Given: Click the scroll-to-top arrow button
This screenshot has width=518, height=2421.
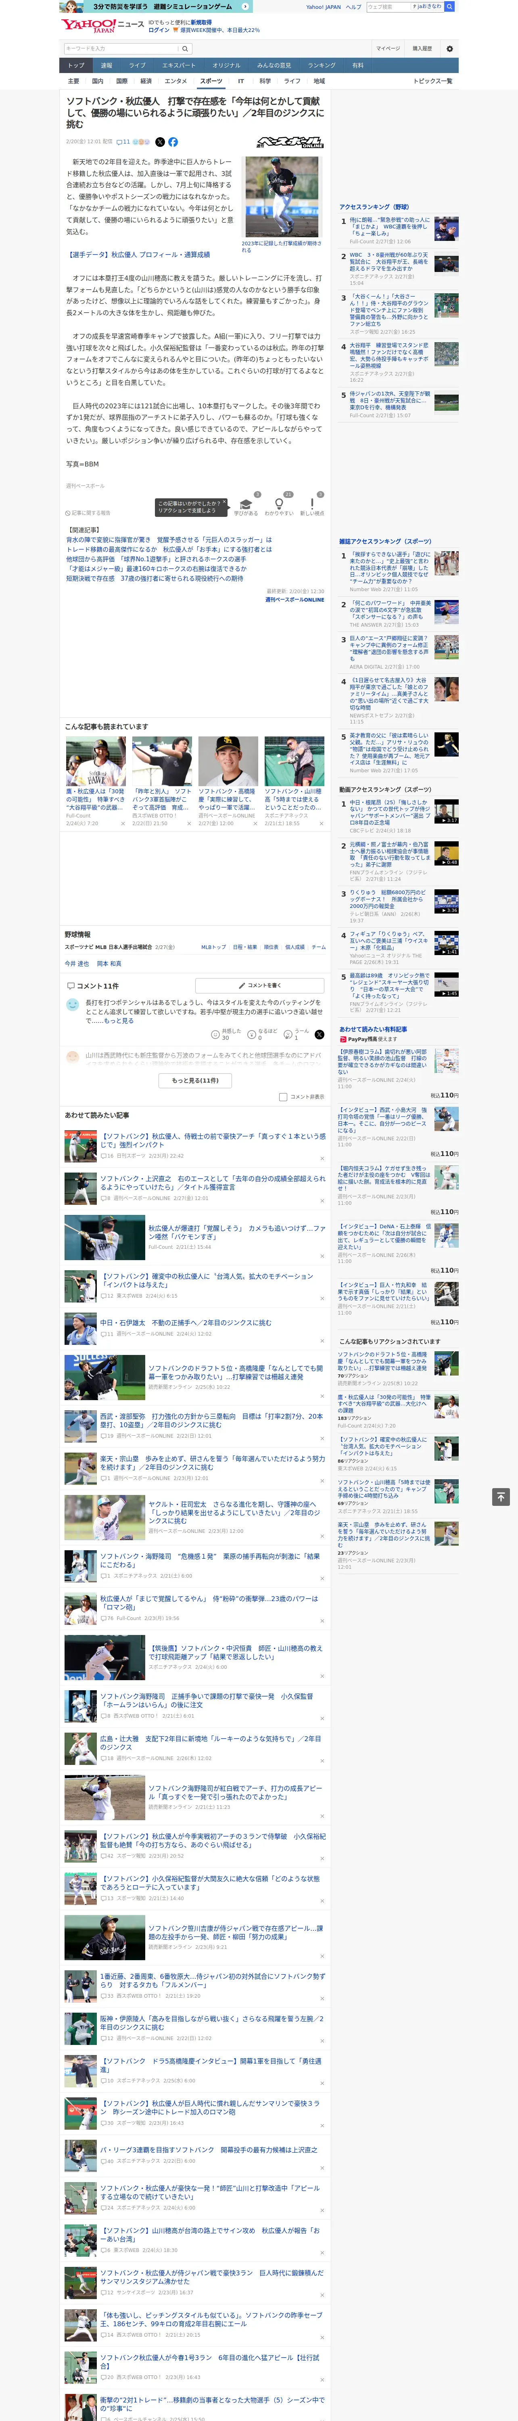Looking at the screenshot, I should pos(501,1496).
